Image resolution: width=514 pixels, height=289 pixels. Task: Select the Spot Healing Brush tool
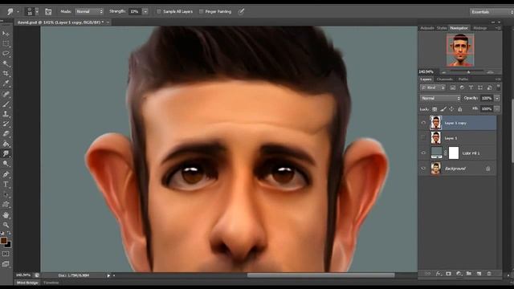[x=6, y=94]
